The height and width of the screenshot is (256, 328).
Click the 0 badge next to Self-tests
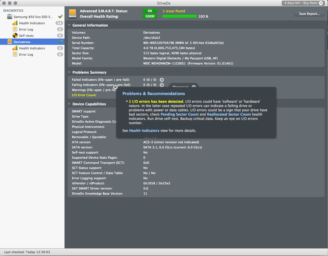[60, 36]
